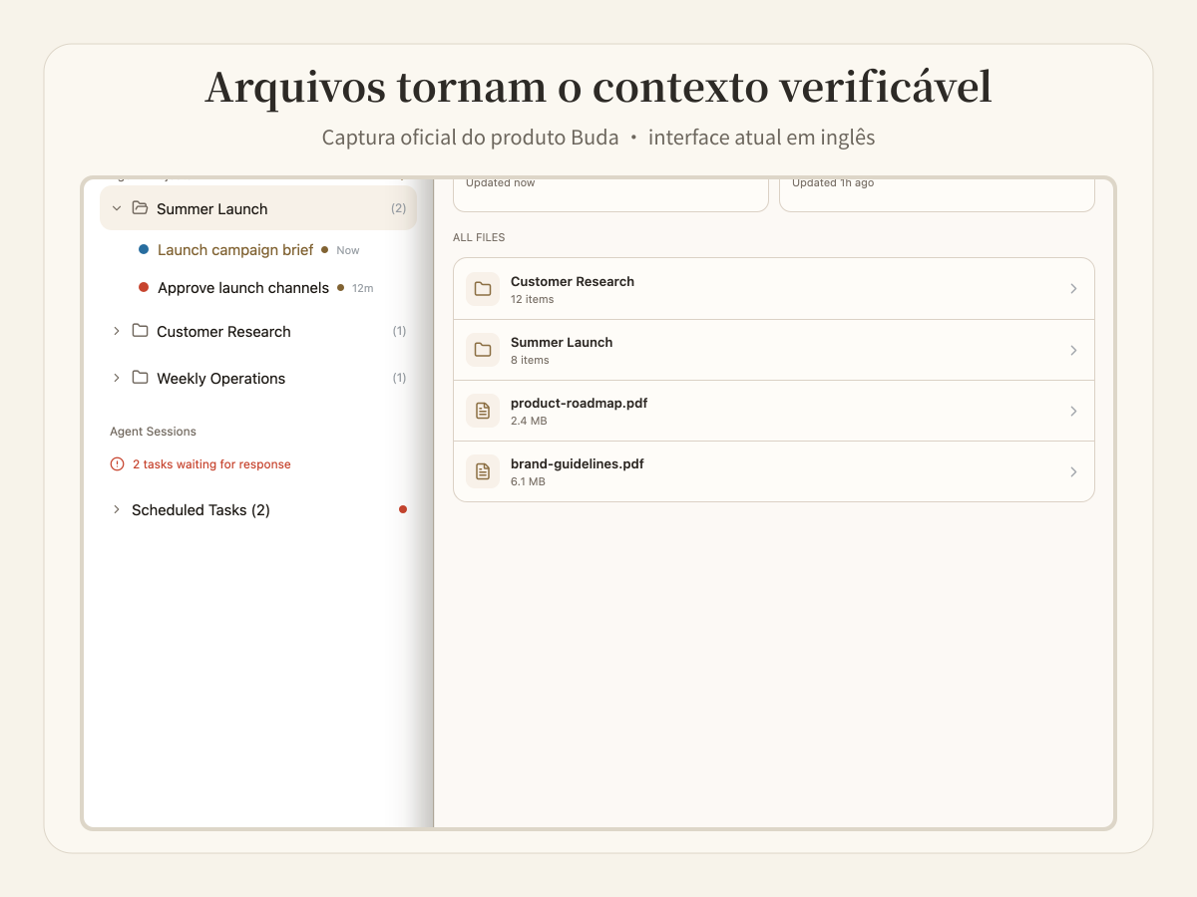Click the Summer Launch folder icon in All Files
Screen dimensions: 1197x897
(x=483, y=350)
